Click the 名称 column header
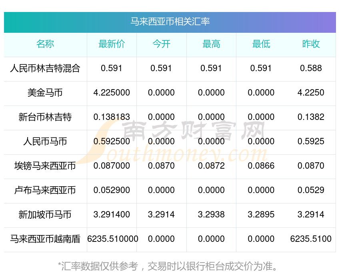This screenshot has height=279, width=340. click(x=45, y=44)
